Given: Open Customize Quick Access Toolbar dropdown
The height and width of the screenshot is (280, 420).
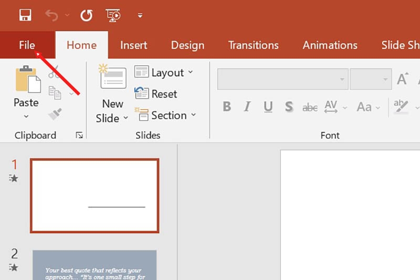Looking at the screenshot, I should point(140,16).
